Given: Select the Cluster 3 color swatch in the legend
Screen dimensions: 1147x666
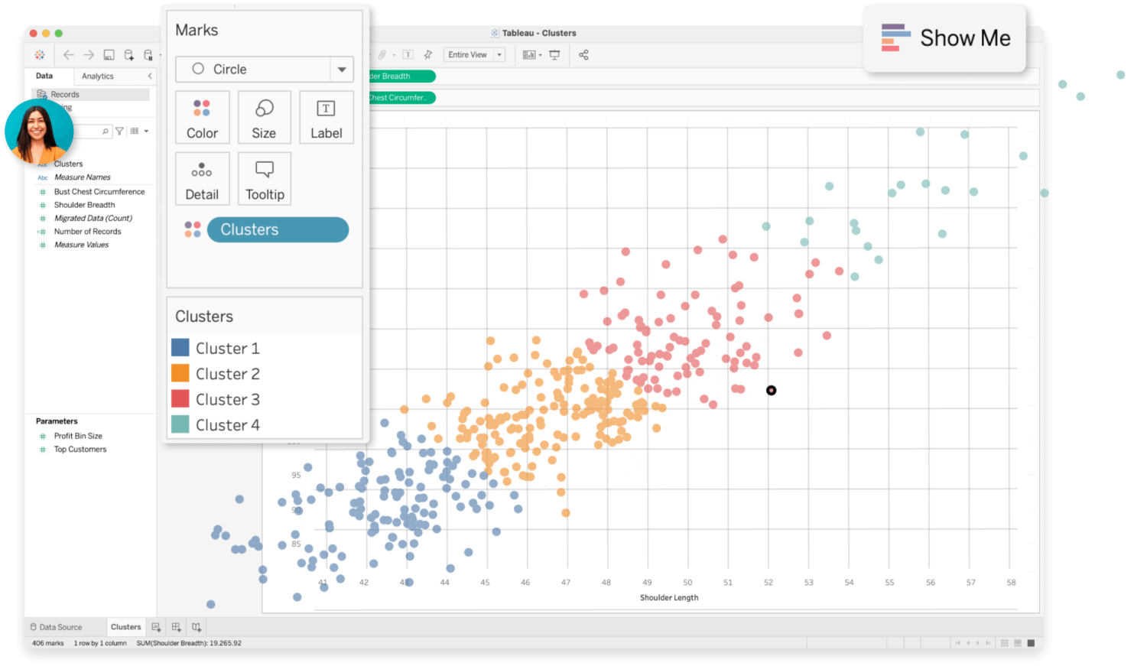Looking at the screenshot, I should (x=180, y=398).
